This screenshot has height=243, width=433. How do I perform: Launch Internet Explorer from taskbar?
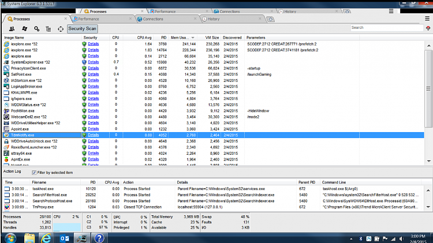(x=46, y=238)
